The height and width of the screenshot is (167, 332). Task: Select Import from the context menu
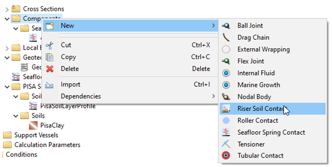(71, 84)
